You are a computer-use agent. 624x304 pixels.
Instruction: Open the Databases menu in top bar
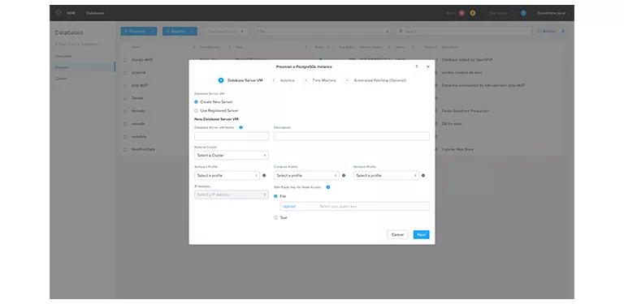coord(97,13)
